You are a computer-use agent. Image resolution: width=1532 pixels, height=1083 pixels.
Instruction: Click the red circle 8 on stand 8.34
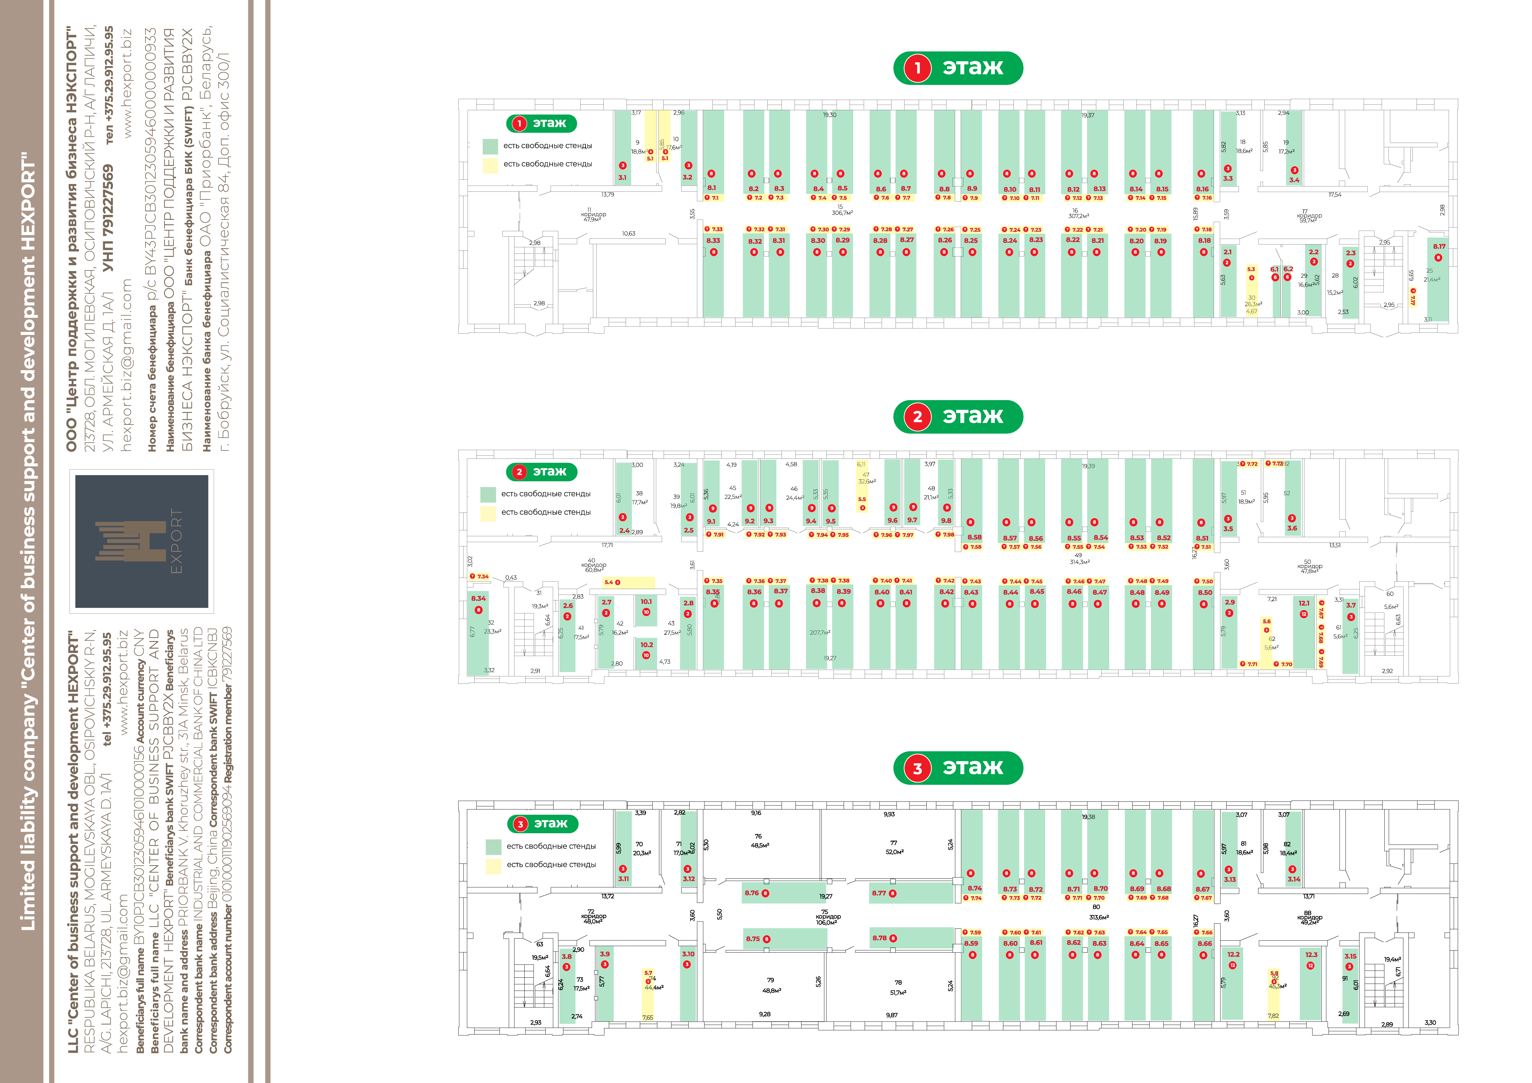tap(478, 610)
